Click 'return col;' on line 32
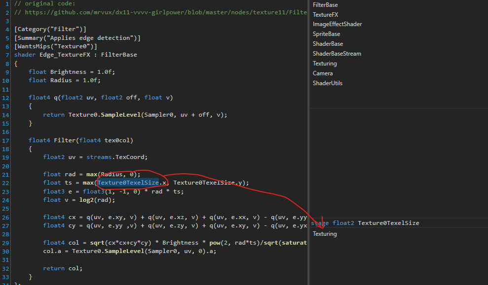Viewport: 488px width, 285px height. pos(63,269)
